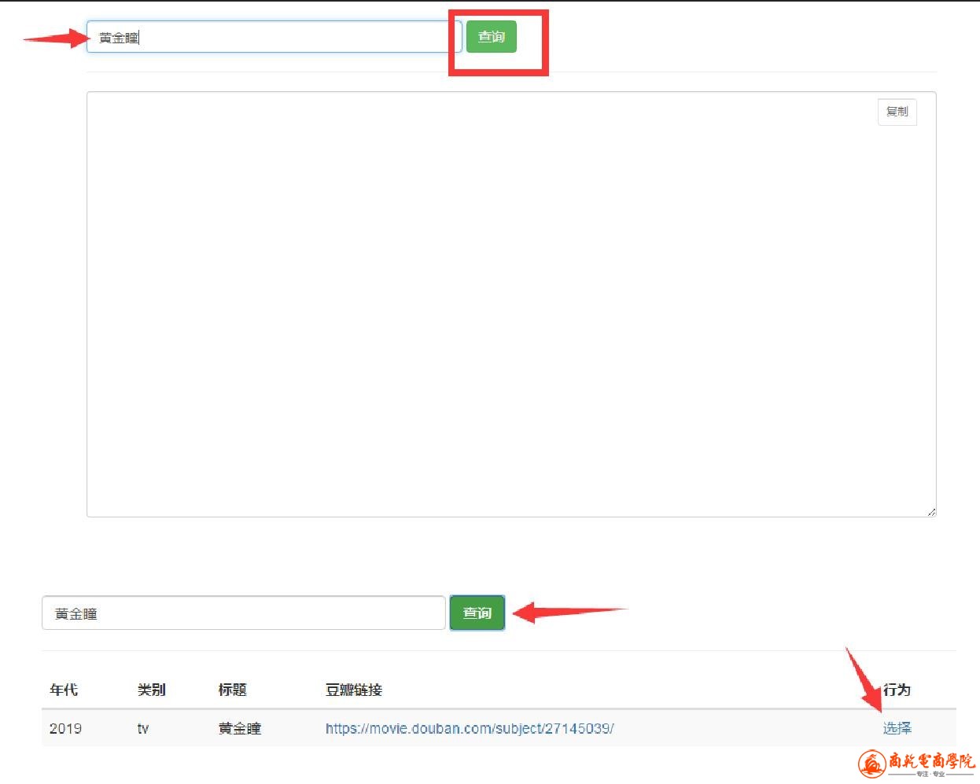980x784 pixels.
Task: Click the 年代 column header
Action: [x=64, y=690]
